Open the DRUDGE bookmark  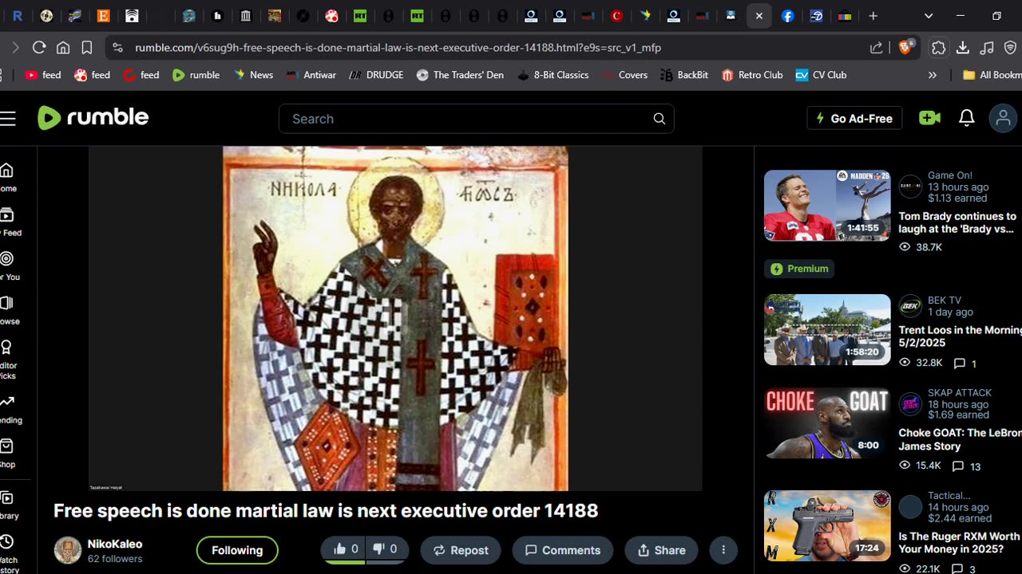pyautogui.click(x=376, y=75)
